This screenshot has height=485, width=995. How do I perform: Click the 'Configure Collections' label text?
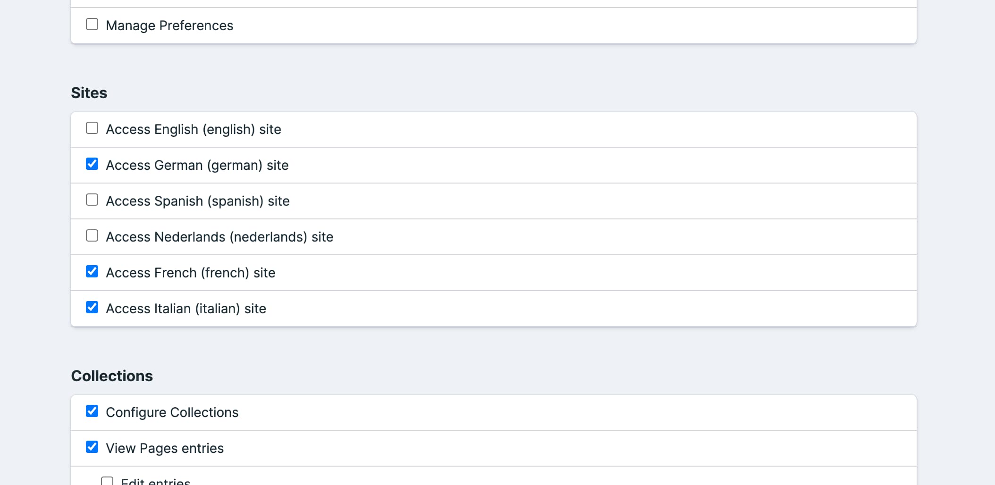(x=172, y=412)
